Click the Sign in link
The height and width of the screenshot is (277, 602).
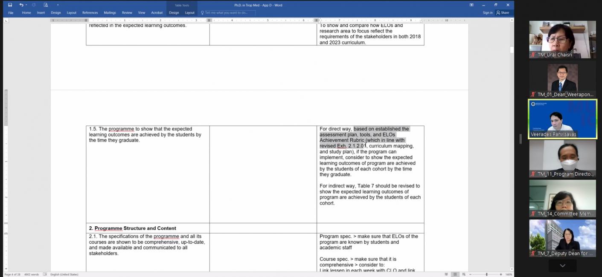(x=488, y=13)
